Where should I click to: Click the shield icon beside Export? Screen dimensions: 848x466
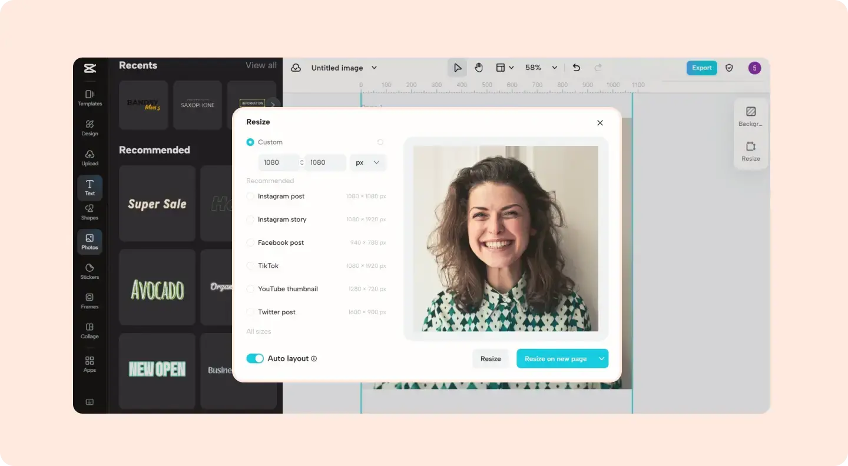729,68
